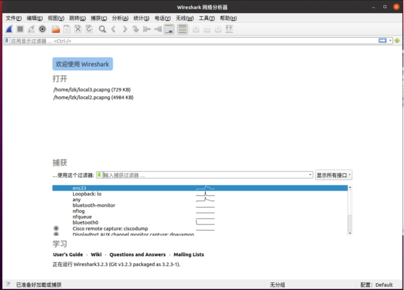The height and width of the screenshot is (290, 404).
Task: Open the 文件(F) menu
Action: 14,18
